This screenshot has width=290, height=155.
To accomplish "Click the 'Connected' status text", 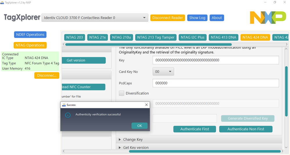I will [10, 54].
